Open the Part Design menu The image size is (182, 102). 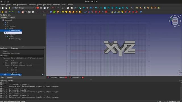[47, 5]
